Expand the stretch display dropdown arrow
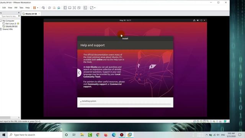The height and width of the screenshot is (138, 245). point(95,8)
